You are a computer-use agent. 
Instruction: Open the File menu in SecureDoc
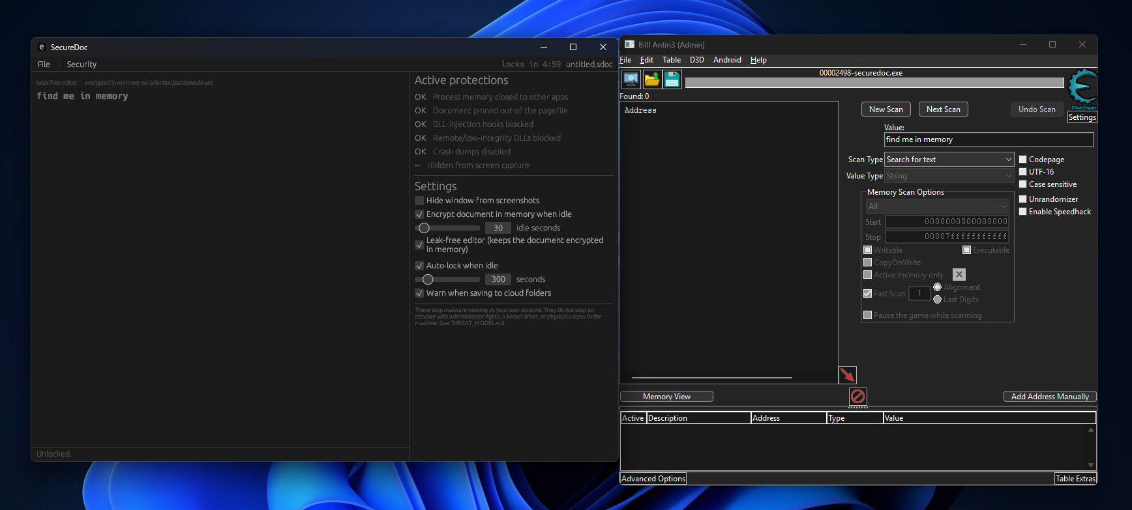click(44, 64)
